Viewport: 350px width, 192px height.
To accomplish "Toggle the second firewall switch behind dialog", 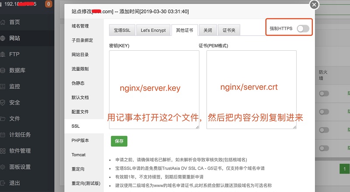I will 324,112.
